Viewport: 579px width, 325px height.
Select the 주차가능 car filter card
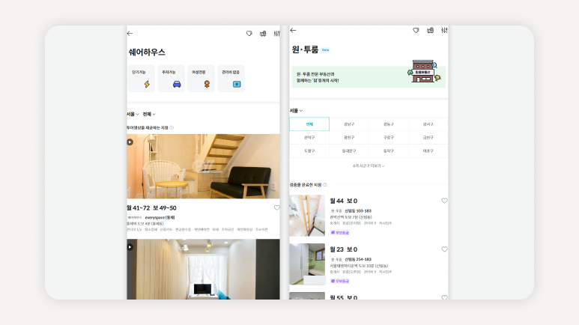(171, 79)
